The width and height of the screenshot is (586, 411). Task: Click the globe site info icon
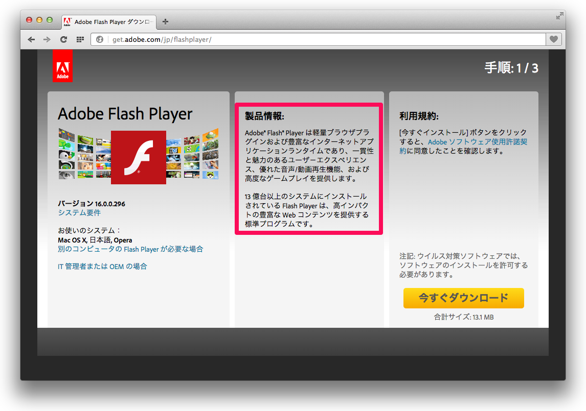[100, 39]
